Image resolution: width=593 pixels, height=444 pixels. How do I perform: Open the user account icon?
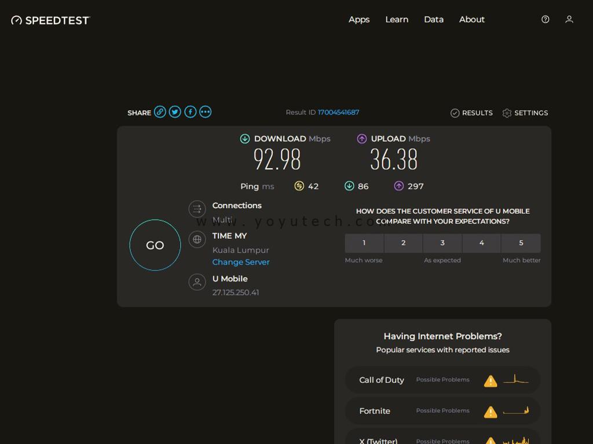tap(569, 19)
